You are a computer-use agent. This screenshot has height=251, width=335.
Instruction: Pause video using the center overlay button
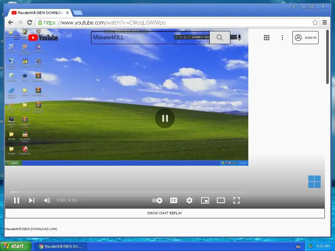click(165, 118)
